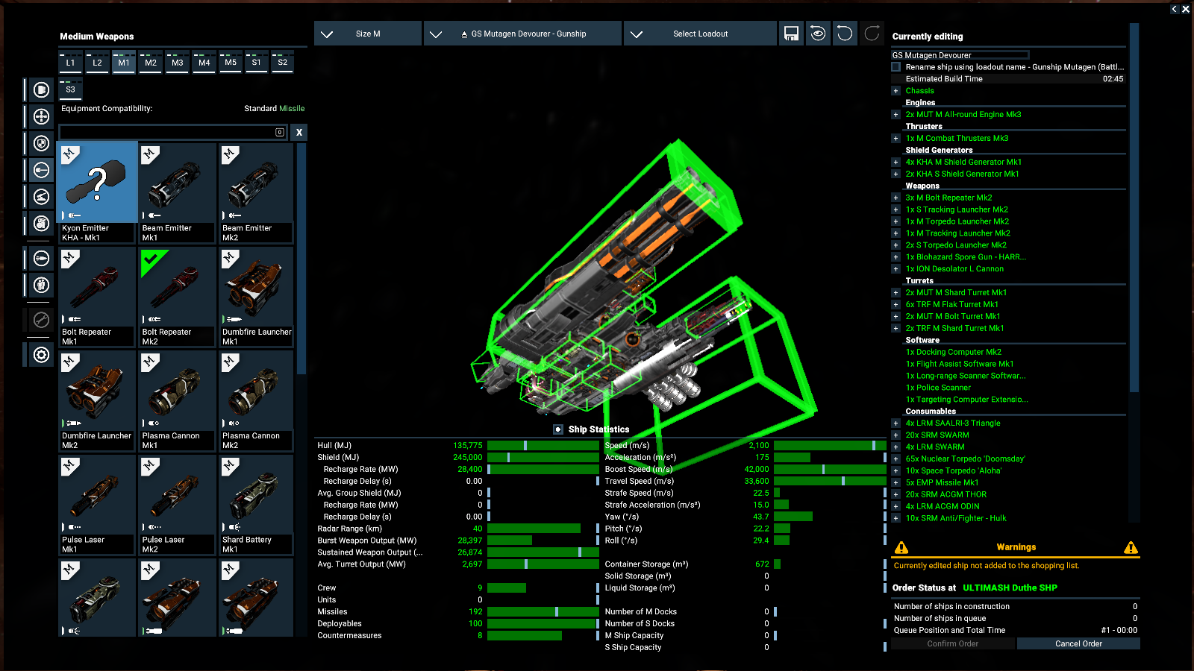Switch to the S3 weapon slot tab
The width and height of the screenshot is (1194, 671).
(70, 89)
